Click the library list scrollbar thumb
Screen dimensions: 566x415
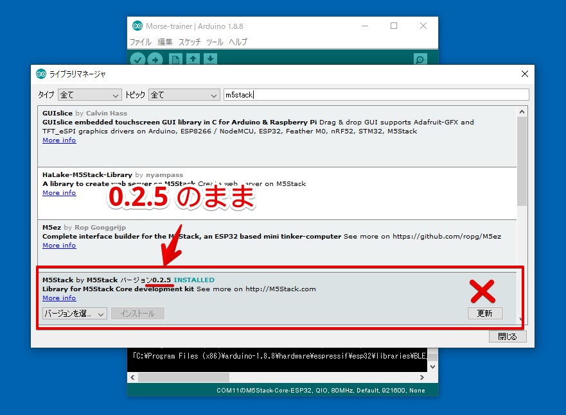pyautogui.click(x=522, y=162)
